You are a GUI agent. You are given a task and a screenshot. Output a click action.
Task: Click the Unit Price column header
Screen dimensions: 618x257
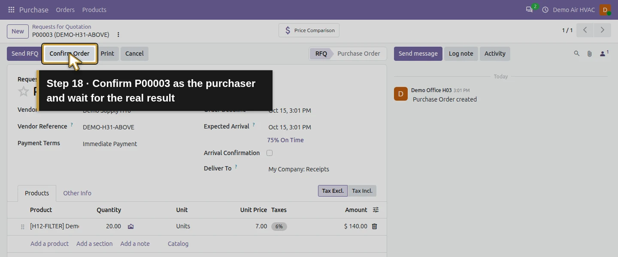point(254,210)
